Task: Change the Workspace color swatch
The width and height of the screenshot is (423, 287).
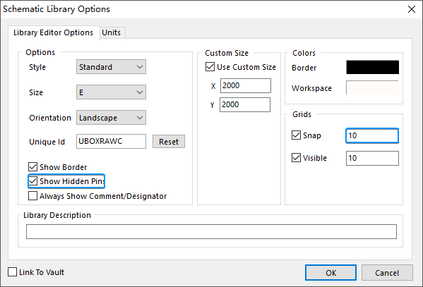Action: click(373, 87)
